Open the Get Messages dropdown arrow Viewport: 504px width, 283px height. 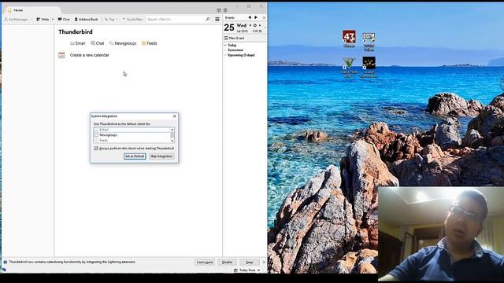tap(31, 20)
